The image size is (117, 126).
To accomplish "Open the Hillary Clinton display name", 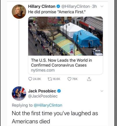I will point(42,6).
